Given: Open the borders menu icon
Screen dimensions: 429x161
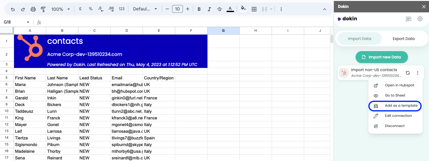Looking at the screenshot, I should point(254,9).
